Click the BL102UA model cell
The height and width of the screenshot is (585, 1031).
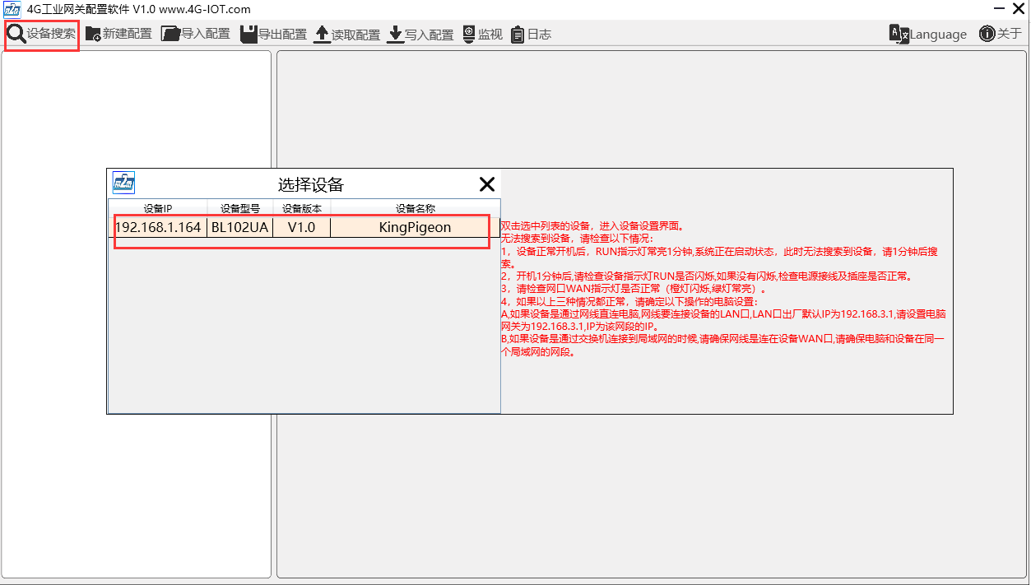(x=239, y=227)
